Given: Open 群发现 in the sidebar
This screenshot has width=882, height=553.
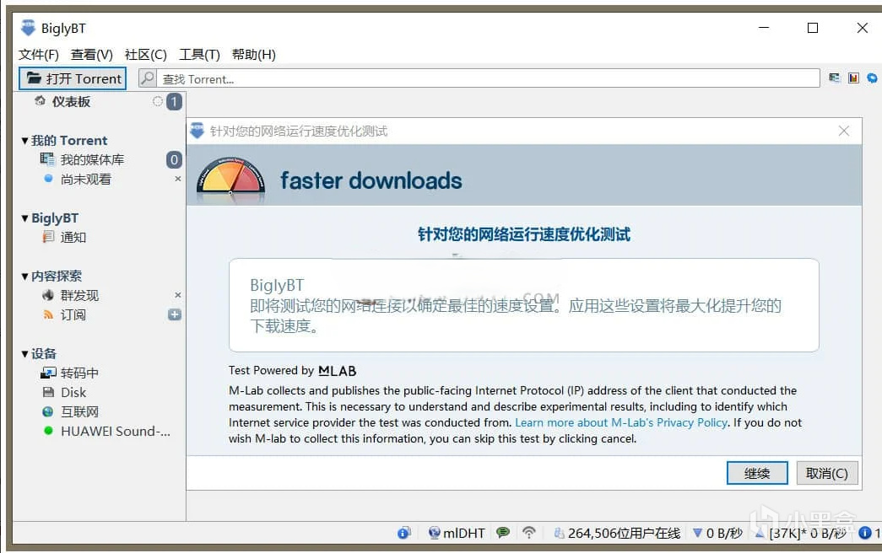Looking at the screenshot, I should tap(79, 296).
